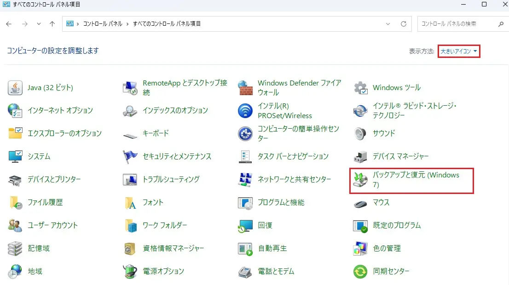Expand the breadcrumb arrow after コントロール パネル
The image size is (509, 285).
point(127,24)
